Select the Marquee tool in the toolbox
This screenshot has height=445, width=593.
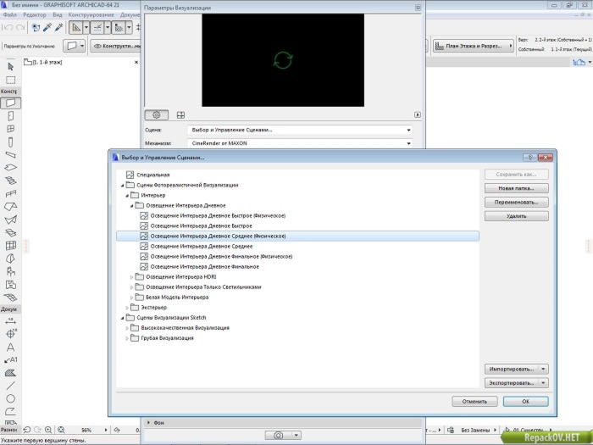point(10,80)
